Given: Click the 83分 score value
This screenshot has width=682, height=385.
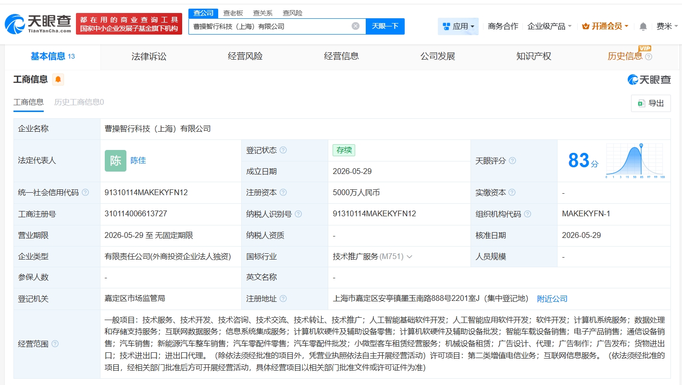Looking at the screenshot, I should click(x=583, y=161).
